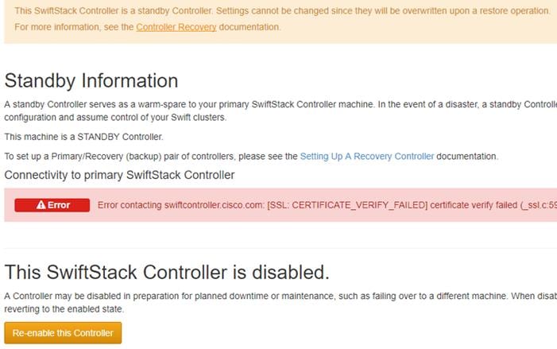Viewport: 557px width, 349px height.
Task: Click the "planned downtime or maintenance" paragraph
Action: 280,302
